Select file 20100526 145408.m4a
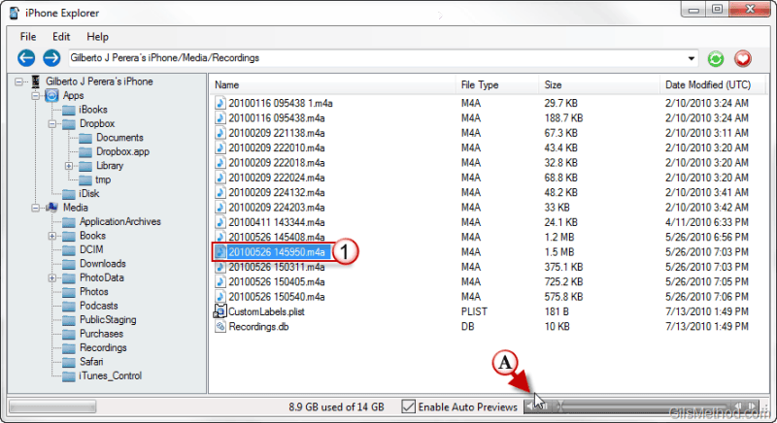Screen dimensions: 777x423 click(x=277, y=237)
